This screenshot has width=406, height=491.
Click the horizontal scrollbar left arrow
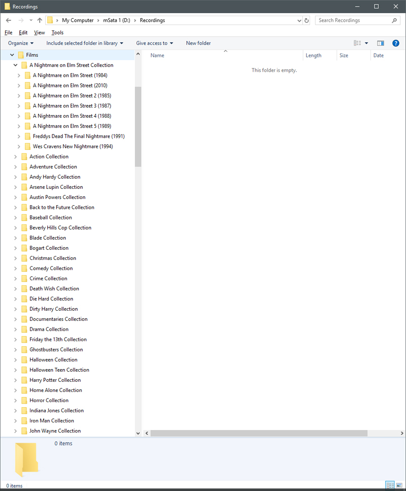147,434
